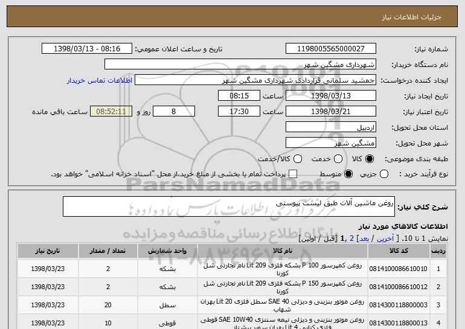Click the buyer name field شهرداری مشگین شهر
Viewport: 465px width, 329px height.
pyautogui.click(x=240, y=65)
